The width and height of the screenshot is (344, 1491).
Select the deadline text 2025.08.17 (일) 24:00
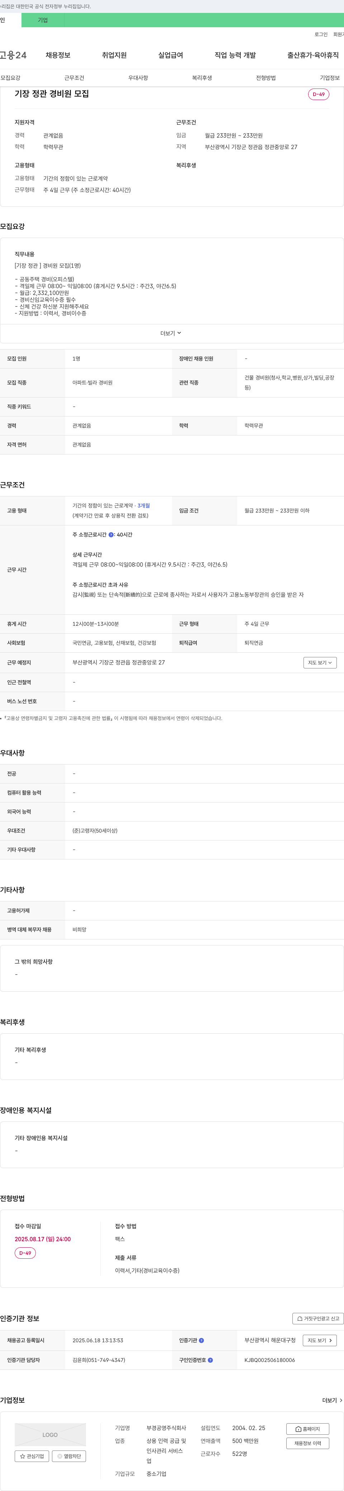tap(43, 1239)
